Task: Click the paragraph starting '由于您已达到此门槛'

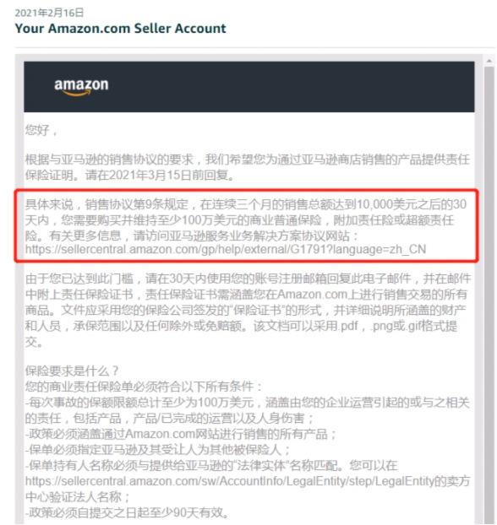Action: coord(248,310)
